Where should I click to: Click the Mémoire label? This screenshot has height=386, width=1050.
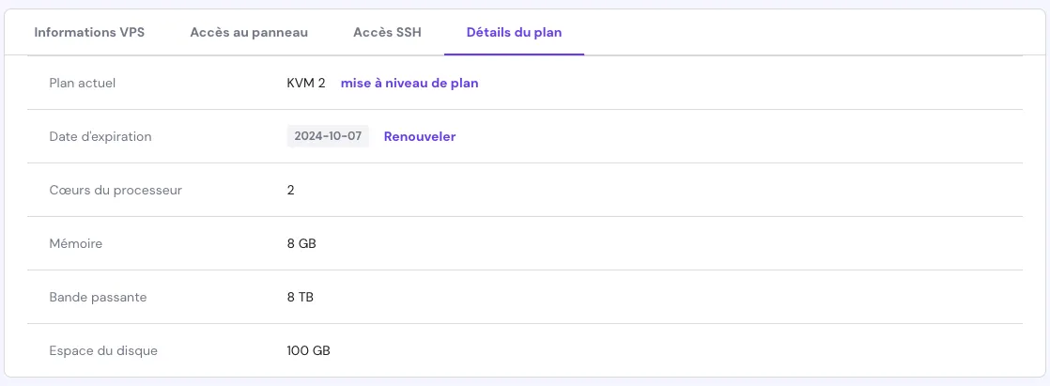76,243
